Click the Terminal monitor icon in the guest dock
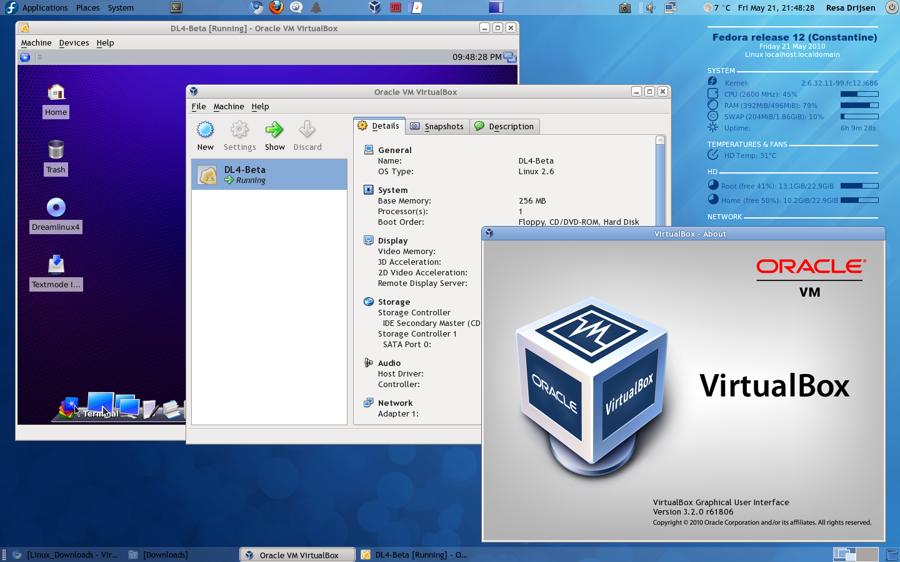The height and width of the screenshot is (562, 900). tap(101, 404)
